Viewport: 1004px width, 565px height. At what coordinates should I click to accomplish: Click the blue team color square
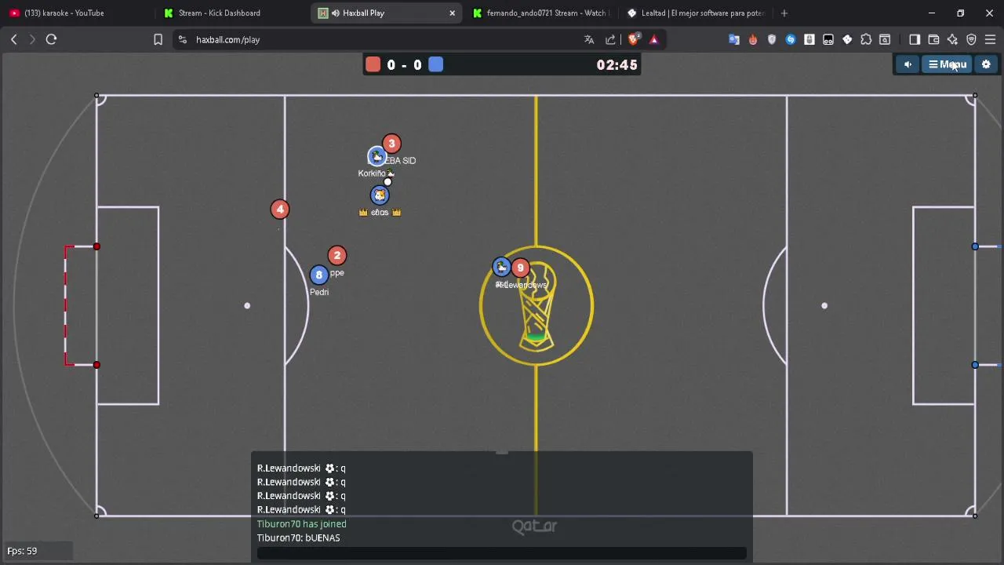(x=436, y=64)
